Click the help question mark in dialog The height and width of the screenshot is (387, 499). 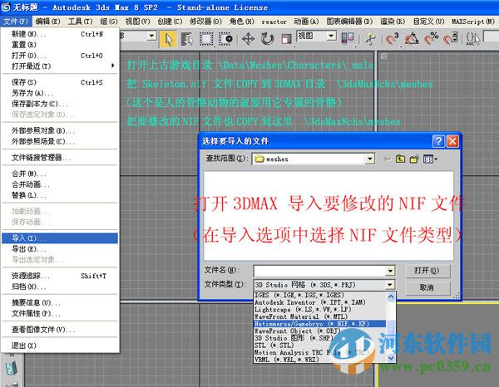pyautogui.click(x=438, y=140)
